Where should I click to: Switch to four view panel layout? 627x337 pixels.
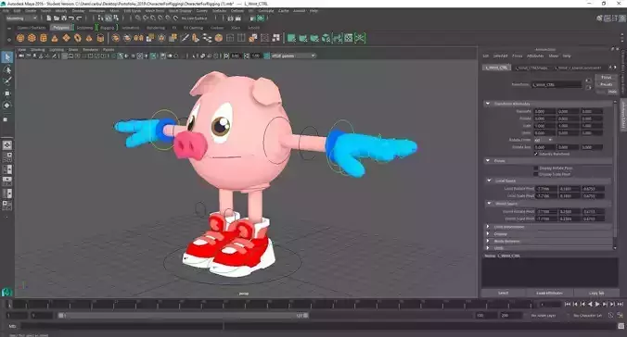point(7,156)
